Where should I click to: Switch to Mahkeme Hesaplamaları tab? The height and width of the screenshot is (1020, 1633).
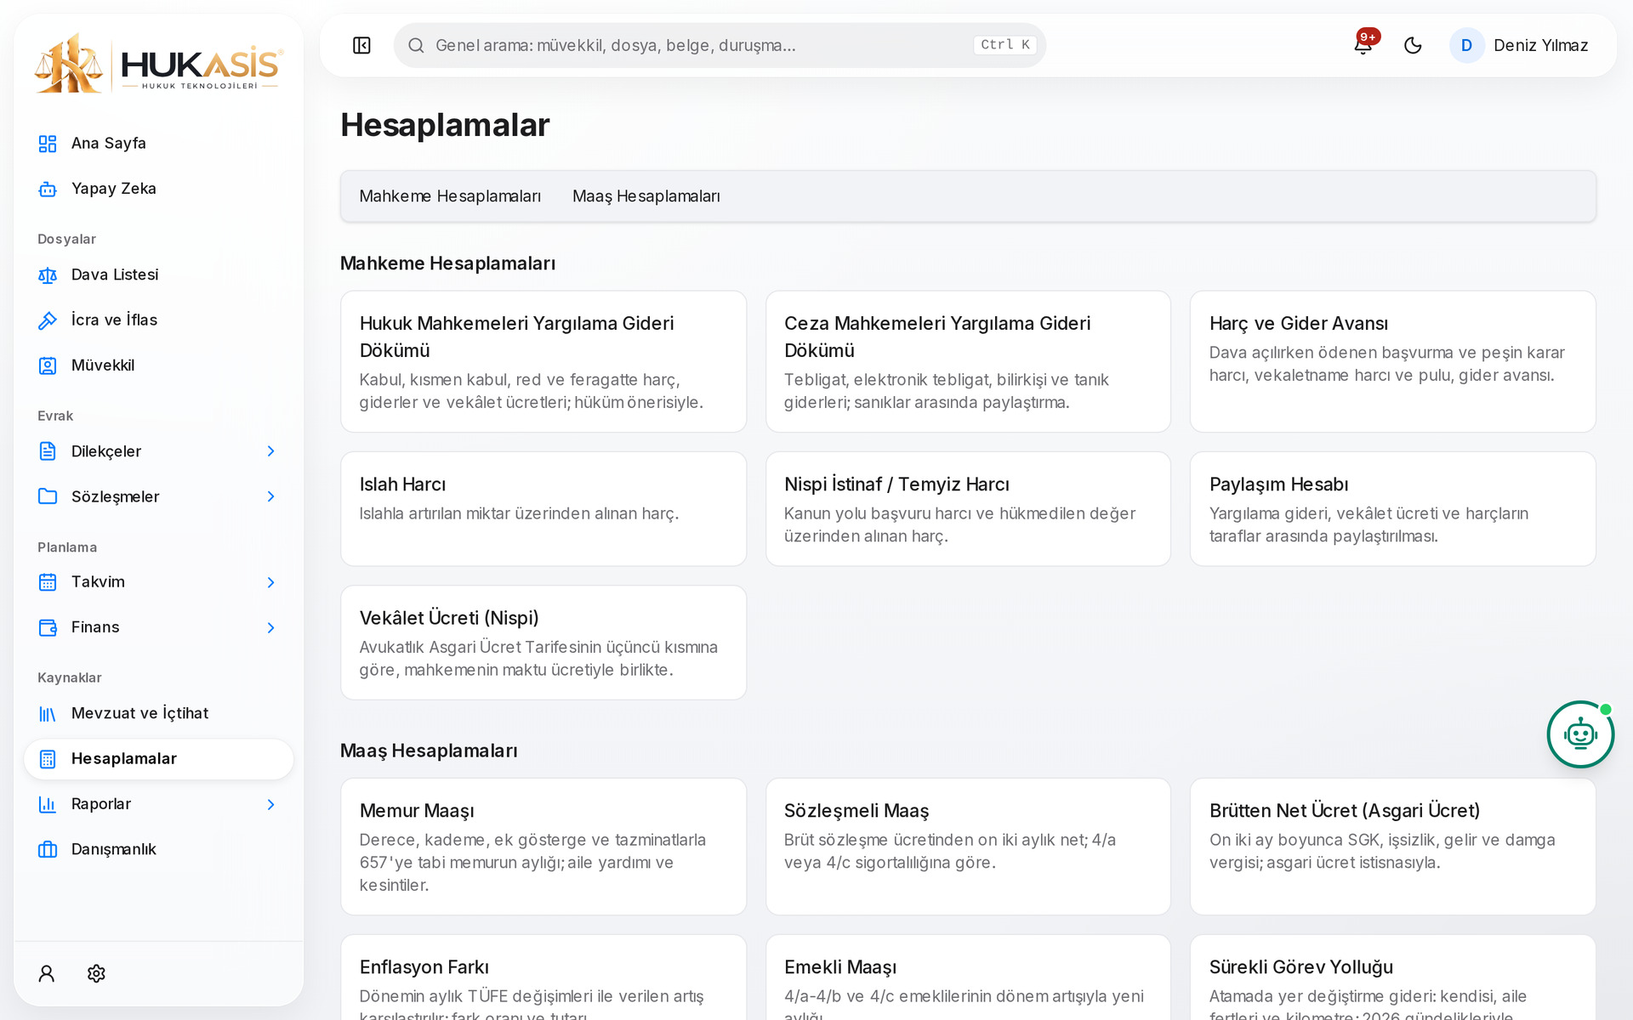point(450,196)
